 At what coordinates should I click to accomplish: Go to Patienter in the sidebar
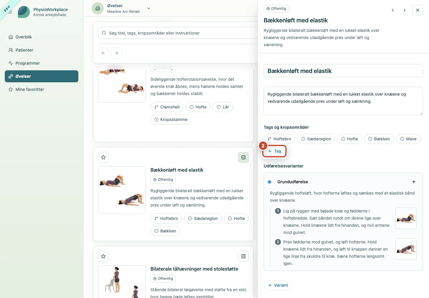pos(41,50)
